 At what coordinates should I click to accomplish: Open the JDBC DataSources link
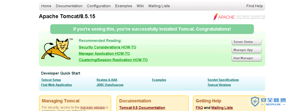tap(110, 85)
